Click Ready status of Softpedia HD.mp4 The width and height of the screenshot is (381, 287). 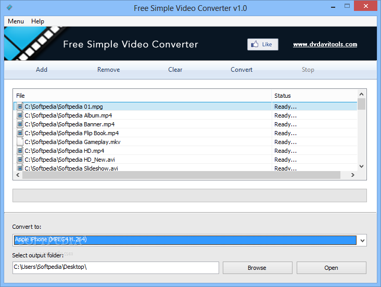286,151
